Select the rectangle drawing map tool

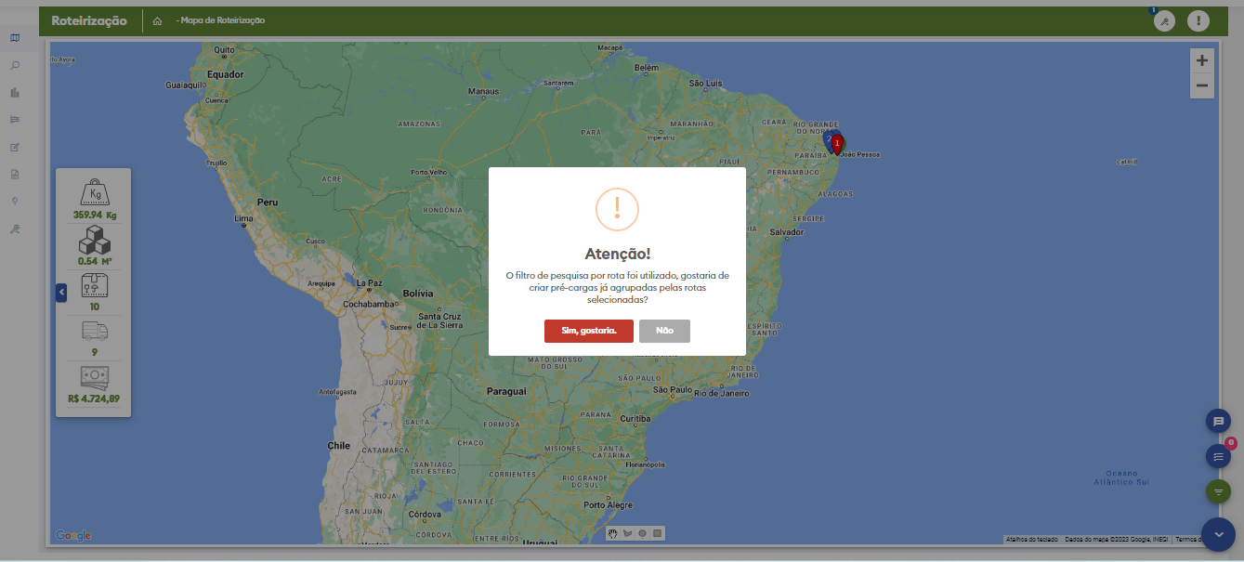(x=657, y=533)
